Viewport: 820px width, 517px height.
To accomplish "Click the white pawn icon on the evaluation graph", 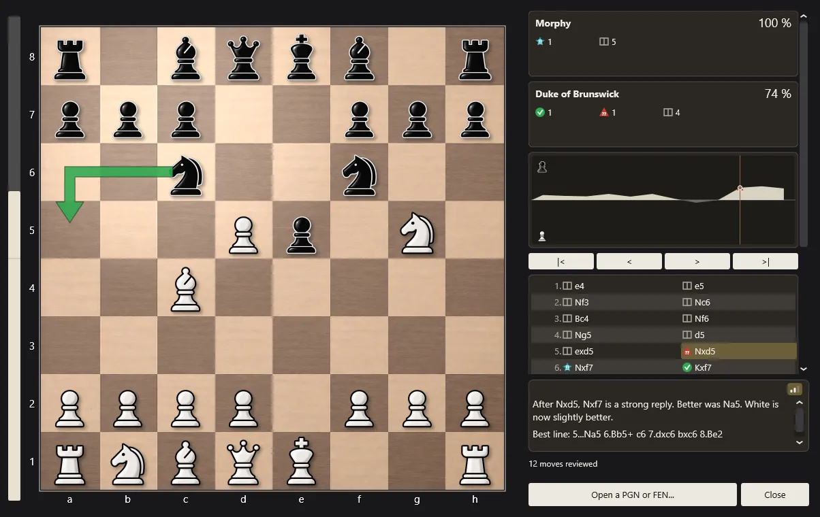I will tap(542, 236).
